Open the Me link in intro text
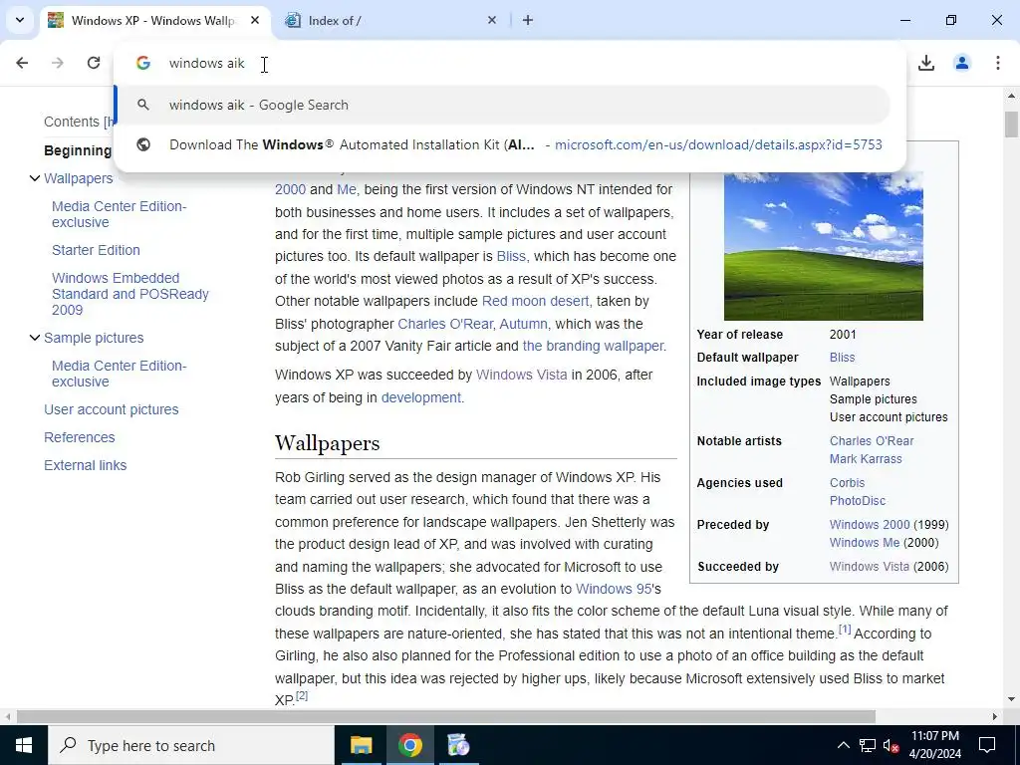1020x765 pixels. pos(346,189)
